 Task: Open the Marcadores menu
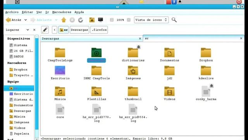(62, 12)
